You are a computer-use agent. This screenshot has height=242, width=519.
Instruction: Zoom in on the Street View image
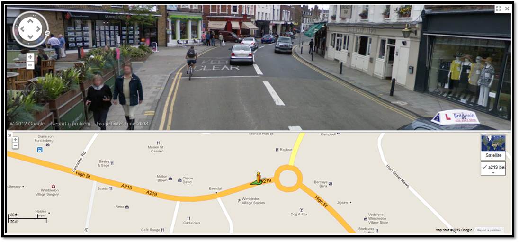(30, 57)
